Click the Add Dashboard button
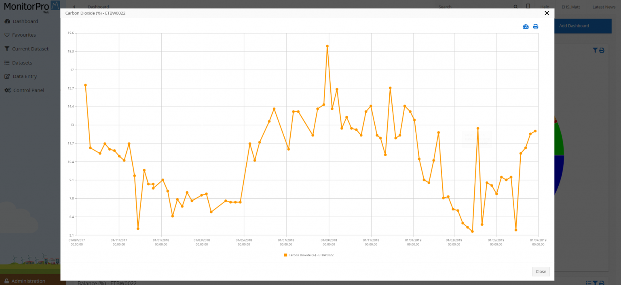621x285 pixels. click(574, 25)
